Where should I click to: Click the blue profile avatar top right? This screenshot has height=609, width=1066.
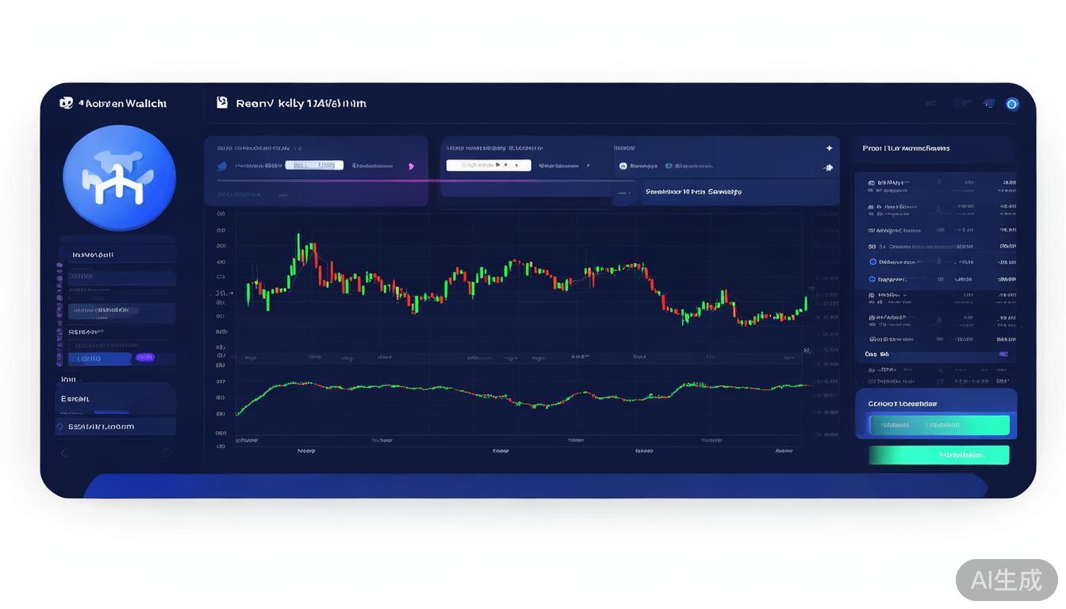[1011, 104]
